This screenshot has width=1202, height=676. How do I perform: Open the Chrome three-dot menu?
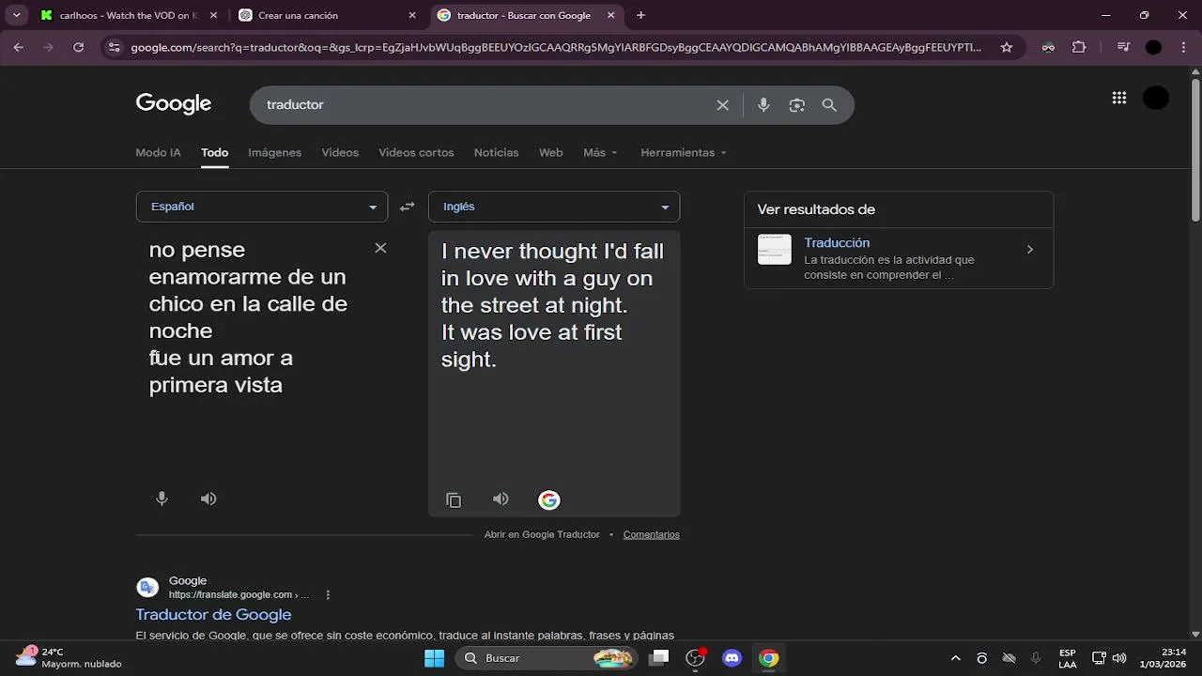(x=1183, y=47)
